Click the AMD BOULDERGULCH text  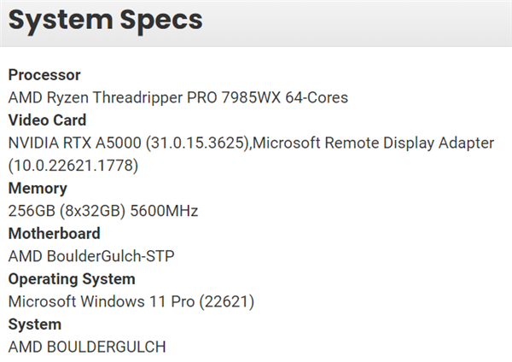pyautogui.click(x=87, y=347)
